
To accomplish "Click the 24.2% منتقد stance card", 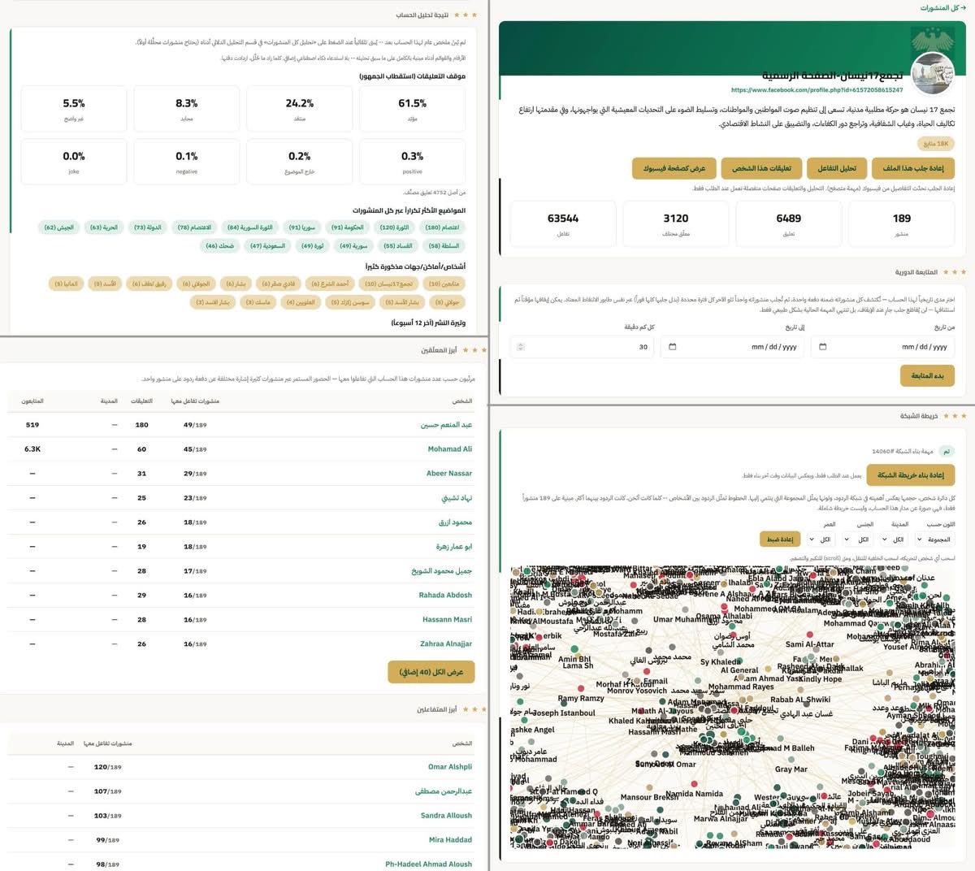I will click(299, 109).
